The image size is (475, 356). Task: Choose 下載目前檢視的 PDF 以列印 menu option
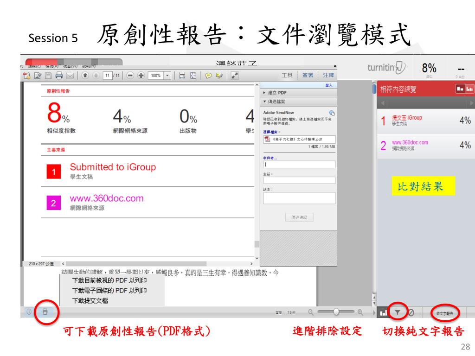[x=109, y=280]
